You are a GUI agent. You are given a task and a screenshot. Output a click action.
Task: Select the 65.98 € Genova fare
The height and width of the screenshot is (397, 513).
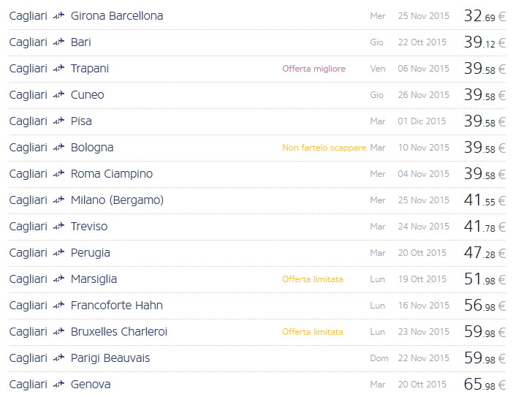tap(484, 385)
